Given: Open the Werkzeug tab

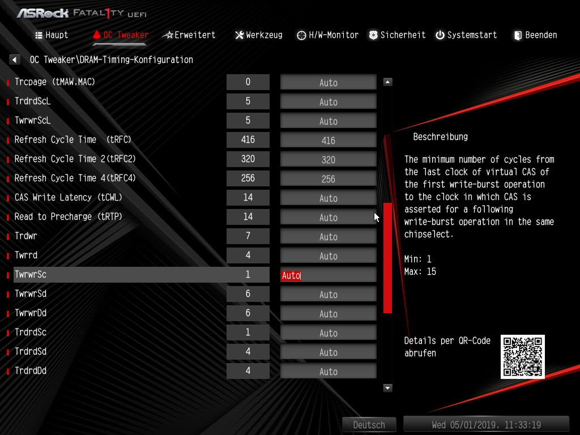Looking at the screenshot, I should [259, 35].
